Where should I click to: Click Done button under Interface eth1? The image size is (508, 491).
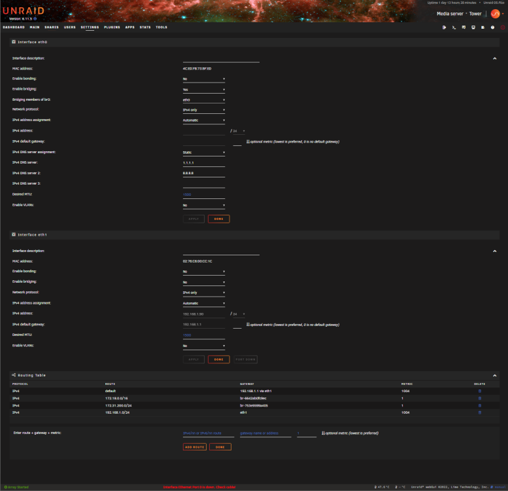click(218, 359)
